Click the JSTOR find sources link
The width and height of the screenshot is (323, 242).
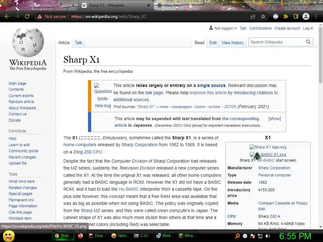(230, 107)
